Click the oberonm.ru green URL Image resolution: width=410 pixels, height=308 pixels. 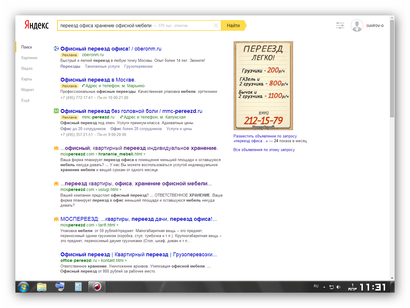pyautogui.click(x=93, y=55)
